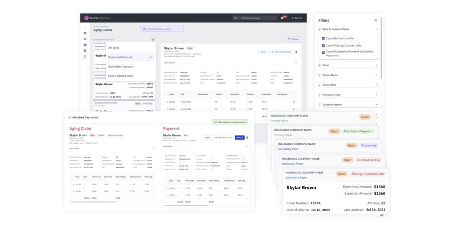Toggle Open/Matched to Payment but Denied Payments
This screenshot has width=453, height=226.
tap(323, 52)
